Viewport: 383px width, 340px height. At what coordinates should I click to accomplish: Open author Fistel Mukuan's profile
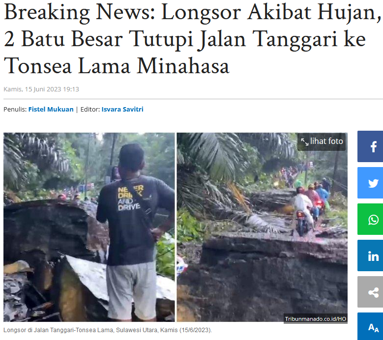tap(51, 110)
